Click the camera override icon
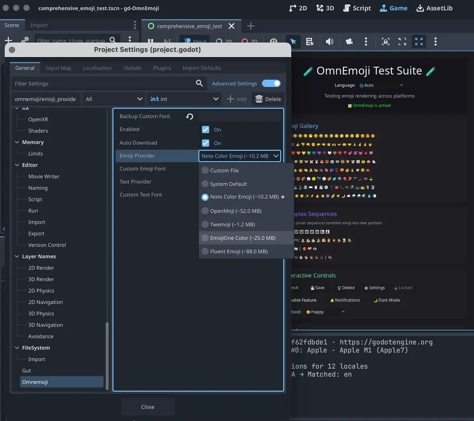This screenshot has height=421, width=474. (x=349, y=42)
